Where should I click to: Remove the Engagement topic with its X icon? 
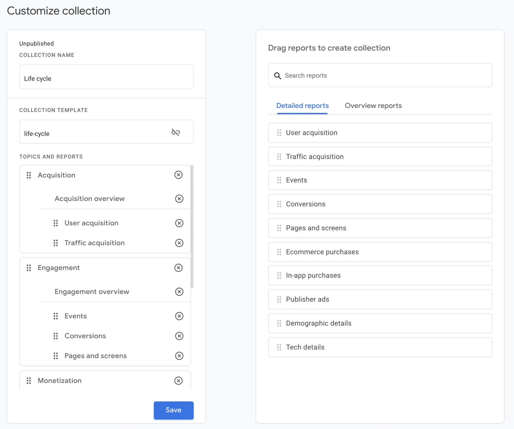tap(178, 268)
